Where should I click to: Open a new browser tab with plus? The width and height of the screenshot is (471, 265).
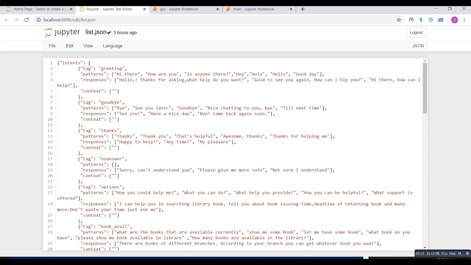click(x=302, y=9)
